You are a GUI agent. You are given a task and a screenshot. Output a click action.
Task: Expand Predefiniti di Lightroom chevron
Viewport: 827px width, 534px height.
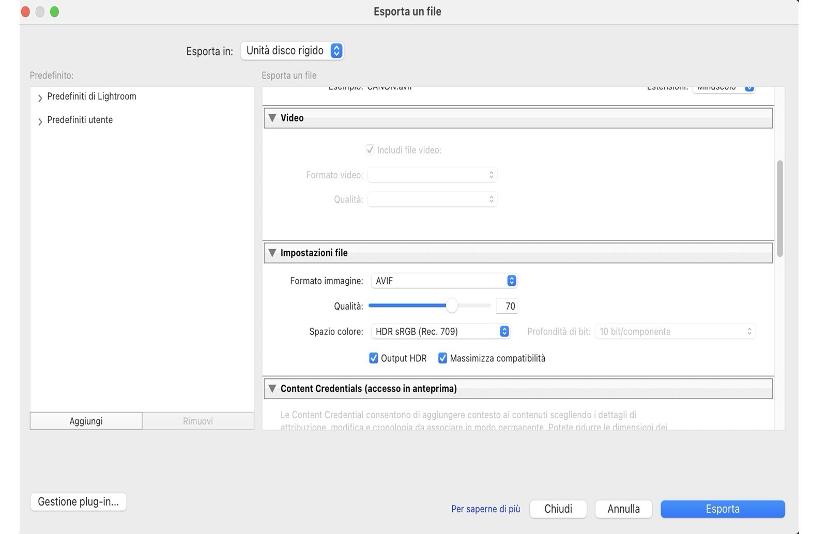[x=40, y=98]
